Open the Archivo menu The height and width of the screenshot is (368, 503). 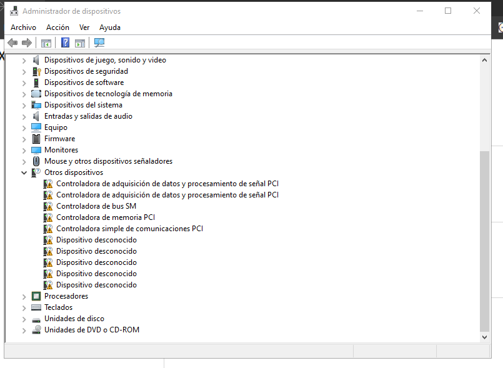click(23, 27)
